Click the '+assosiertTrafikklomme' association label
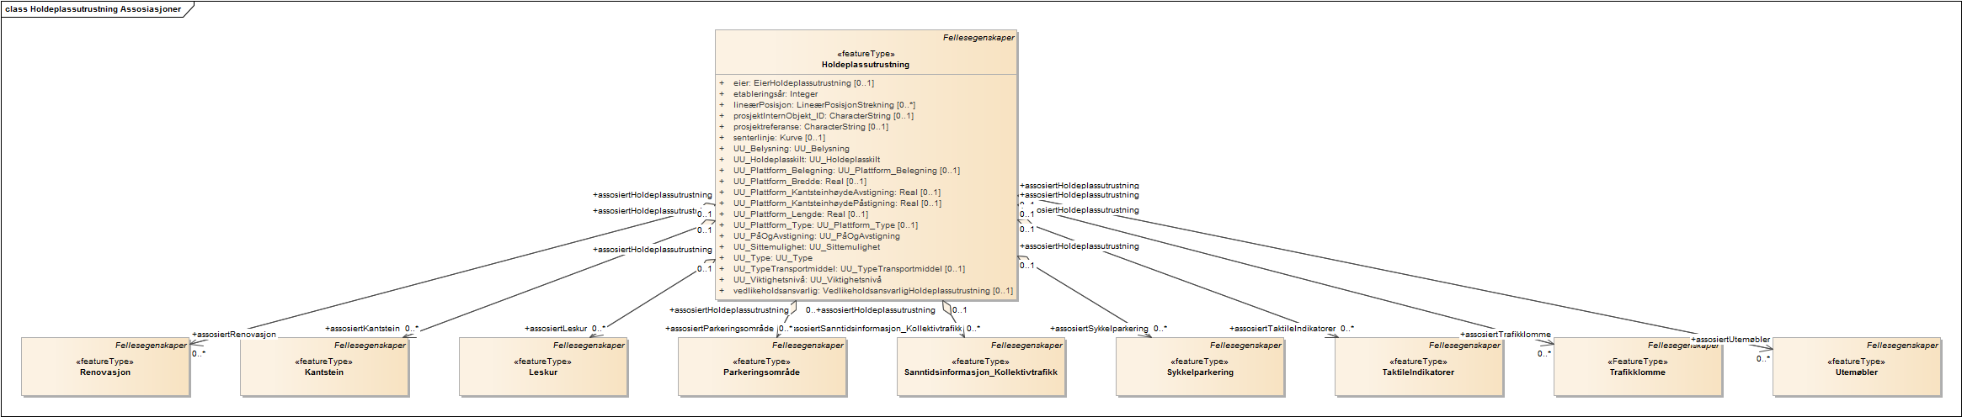The height and width of the screenshot is (417, 1962). click(1505, 335)
